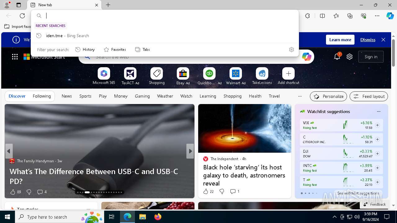397x223 pixels.
Task: Switch to the Following feed tab
Action: point(42,96)
